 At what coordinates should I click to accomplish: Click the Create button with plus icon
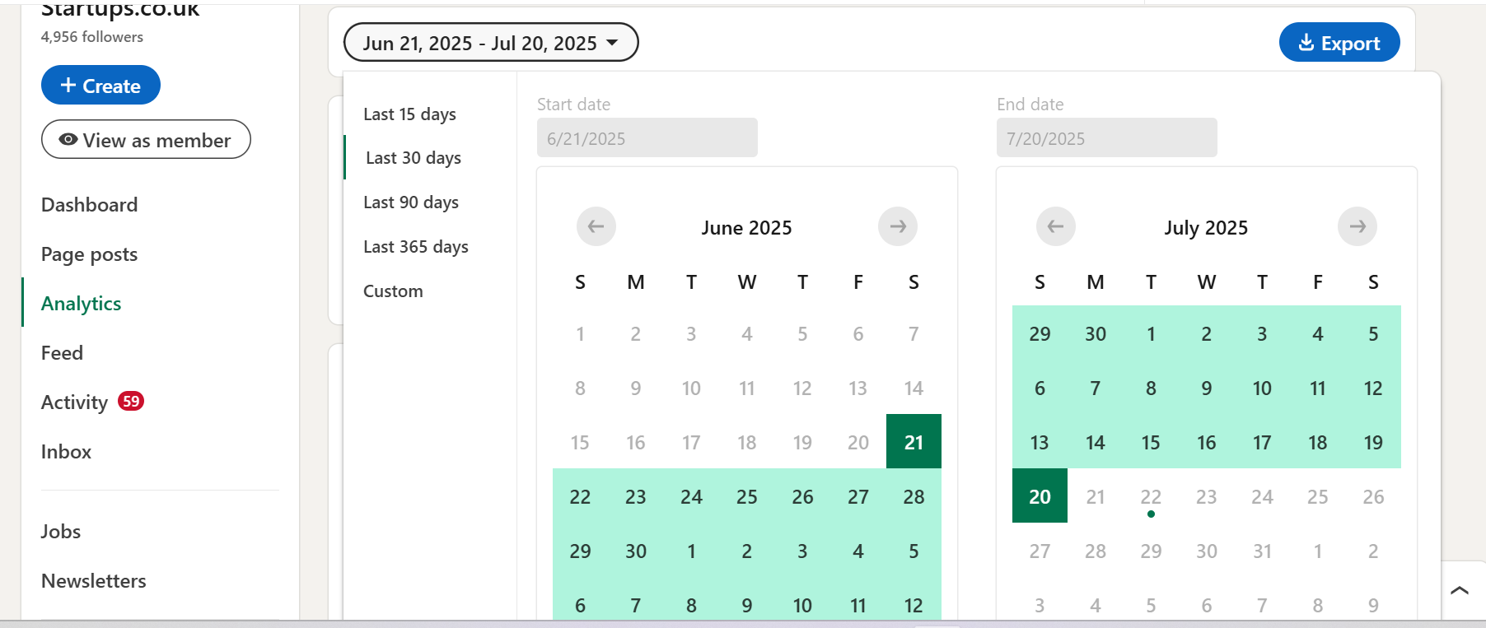100,86
